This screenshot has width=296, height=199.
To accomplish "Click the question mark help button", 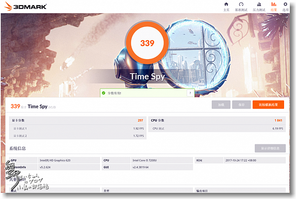I will pos(190,93).
